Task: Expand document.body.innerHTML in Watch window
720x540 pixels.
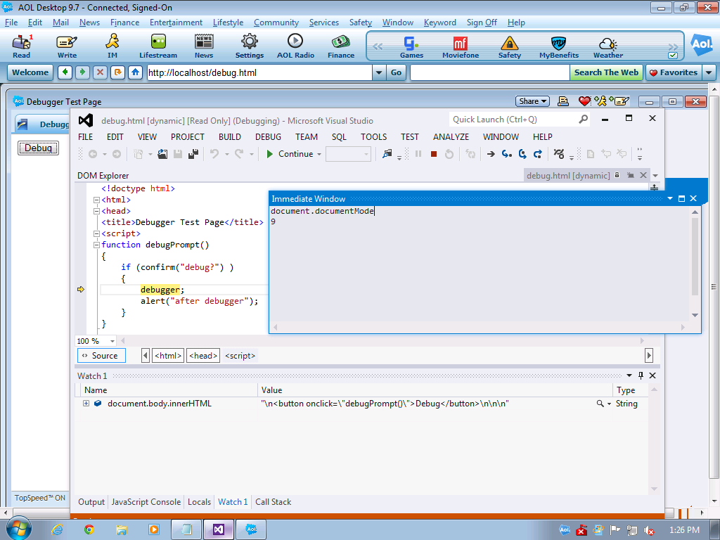Action: [86, 404]
